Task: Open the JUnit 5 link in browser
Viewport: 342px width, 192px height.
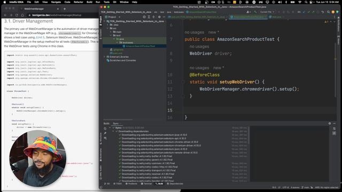Action: 40,37
